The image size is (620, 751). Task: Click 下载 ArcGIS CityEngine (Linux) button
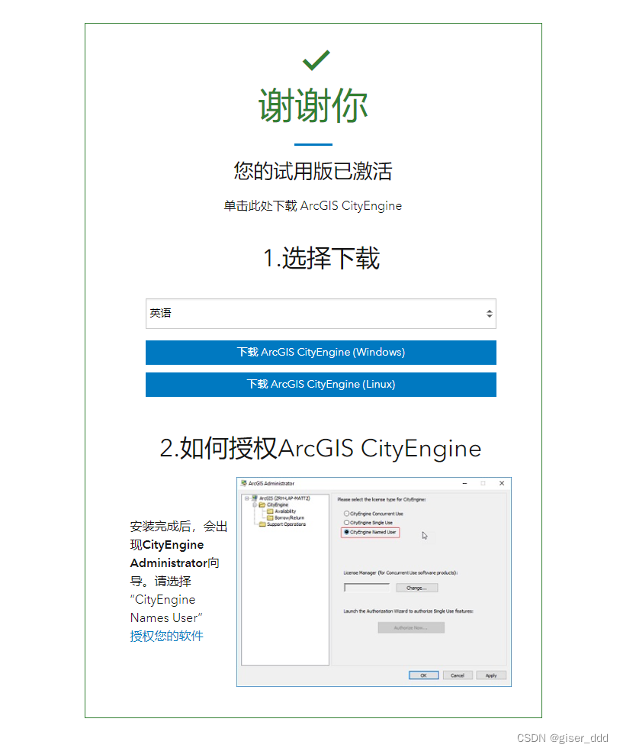pos(320,385)
